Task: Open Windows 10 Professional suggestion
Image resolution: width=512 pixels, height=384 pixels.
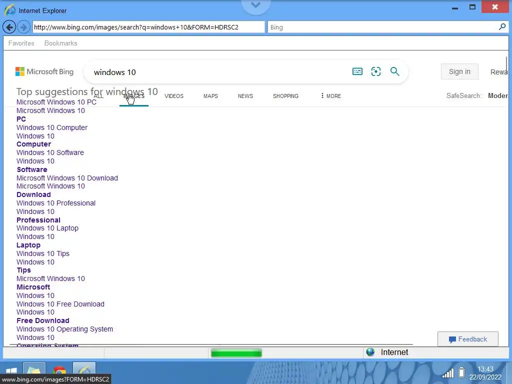Action: (56, 203)
